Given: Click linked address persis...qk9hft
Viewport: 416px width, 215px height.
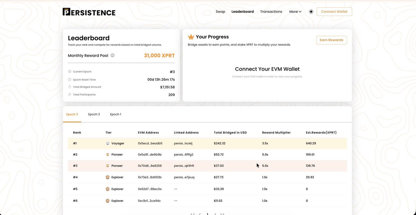Looking at the screenshot, I should pyautogui.click(x=184, y=166).
